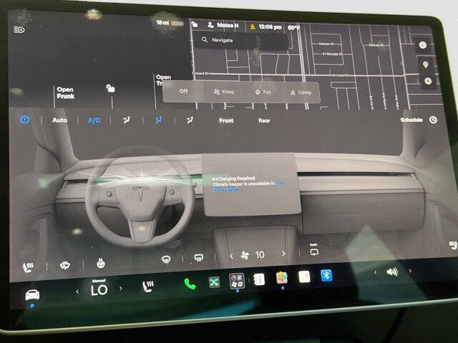This screenshot has height=343, width=458.
Task: Set climate keeper to Off
Action: [x=183, y=91]
